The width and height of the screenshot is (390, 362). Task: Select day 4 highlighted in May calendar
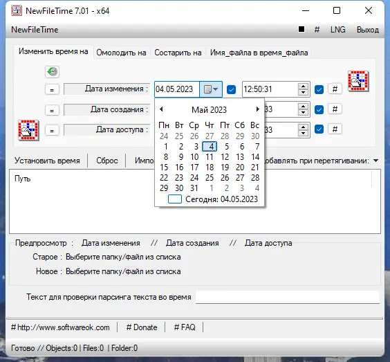[210, 147]
